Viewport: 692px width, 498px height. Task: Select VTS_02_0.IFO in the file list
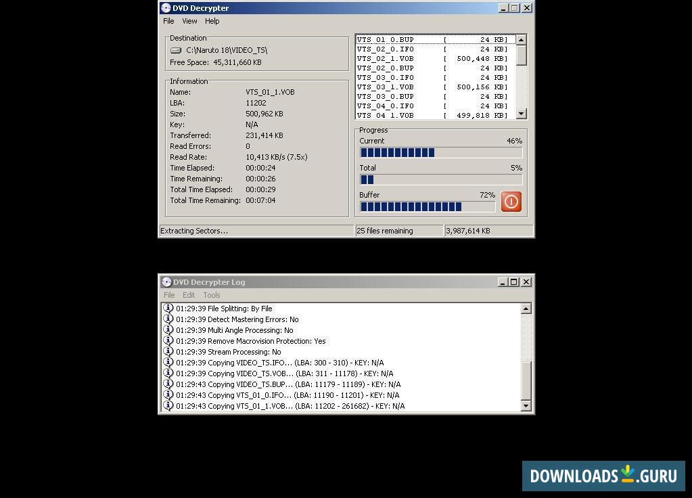435,49
